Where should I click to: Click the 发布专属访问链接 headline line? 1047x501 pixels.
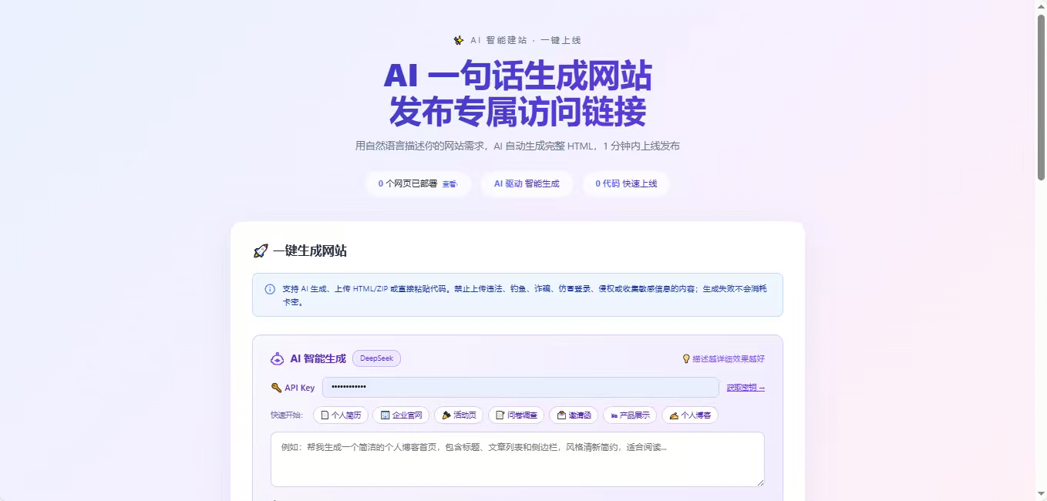point(517,113)
